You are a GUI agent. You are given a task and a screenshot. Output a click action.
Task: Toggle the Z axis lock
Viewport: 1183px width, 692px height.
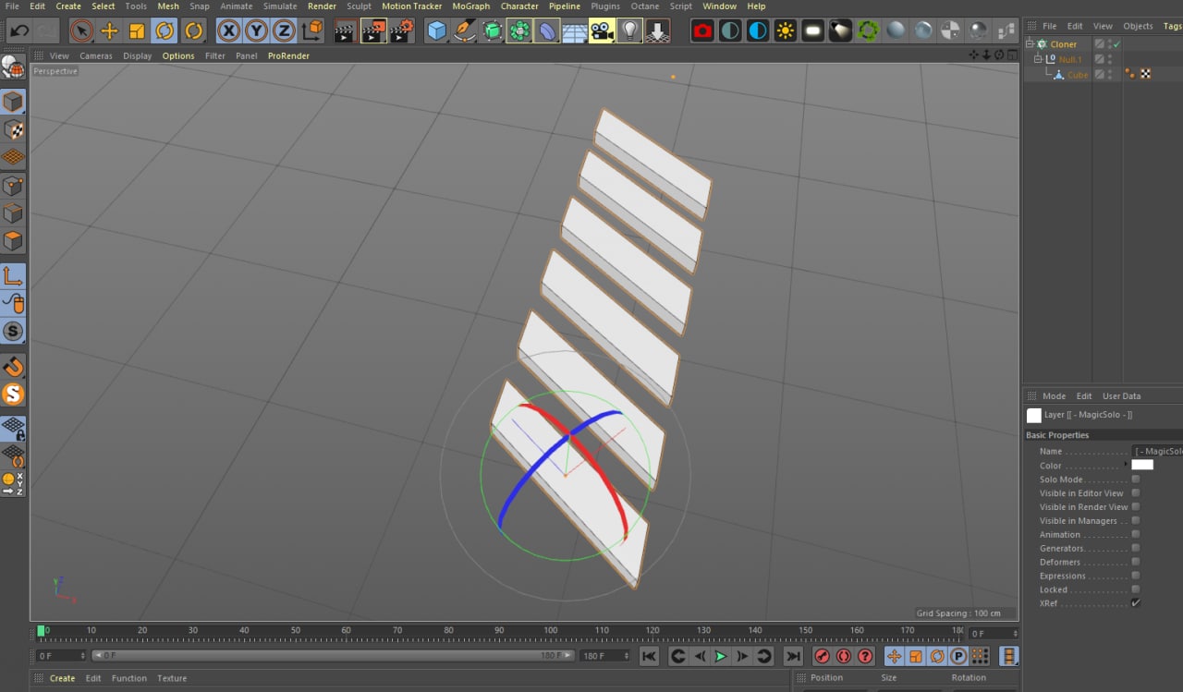(x=284, y=30)
